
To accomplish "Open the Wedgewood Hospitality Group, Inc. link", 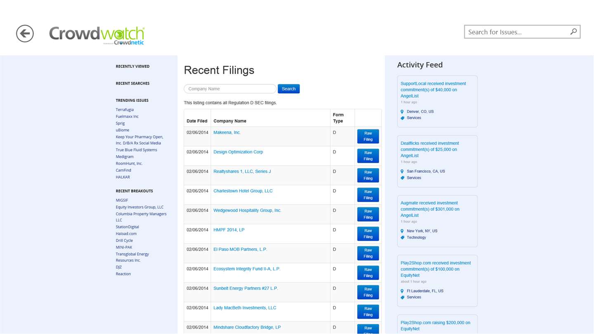I will [x=247, y=210].
